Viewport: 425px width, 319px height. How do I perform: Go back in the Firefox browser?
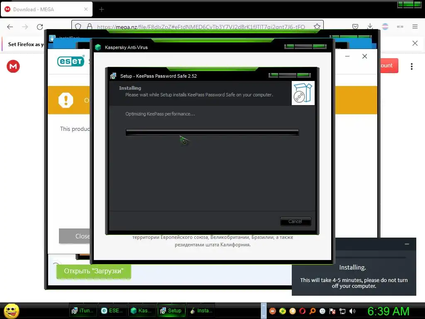tap(10, 27)
